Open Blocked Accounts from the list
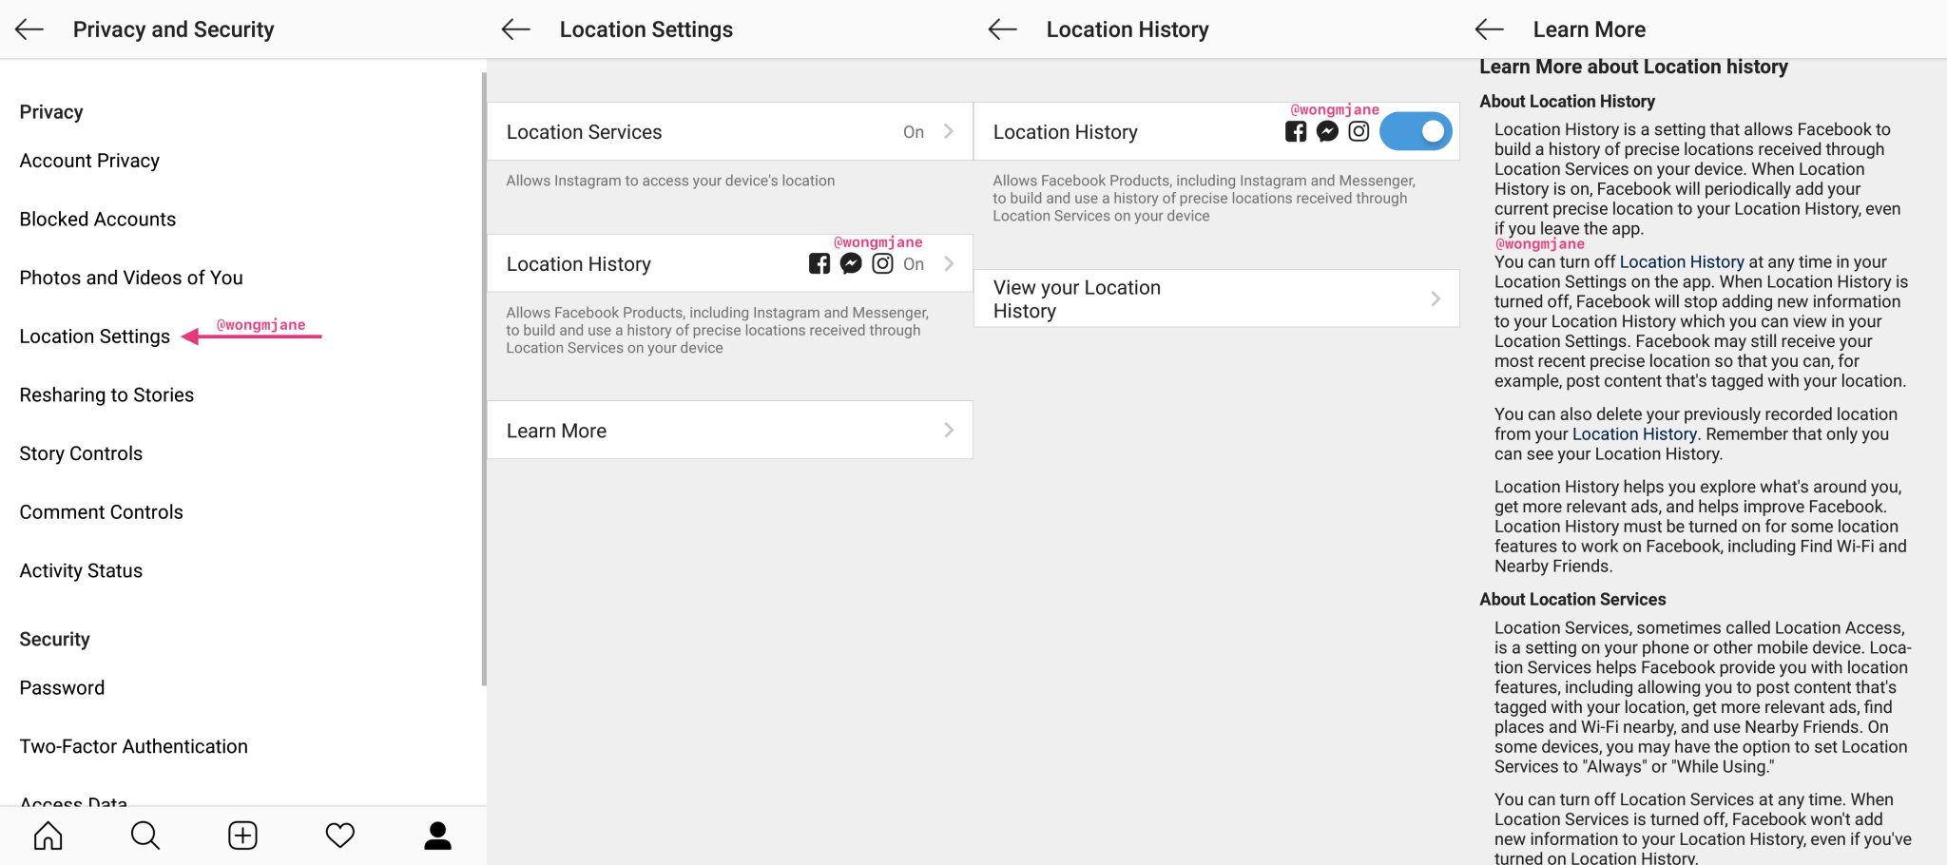Image resolution: width=1947 pixels, height=865 pixels. (x=98, y=220)
